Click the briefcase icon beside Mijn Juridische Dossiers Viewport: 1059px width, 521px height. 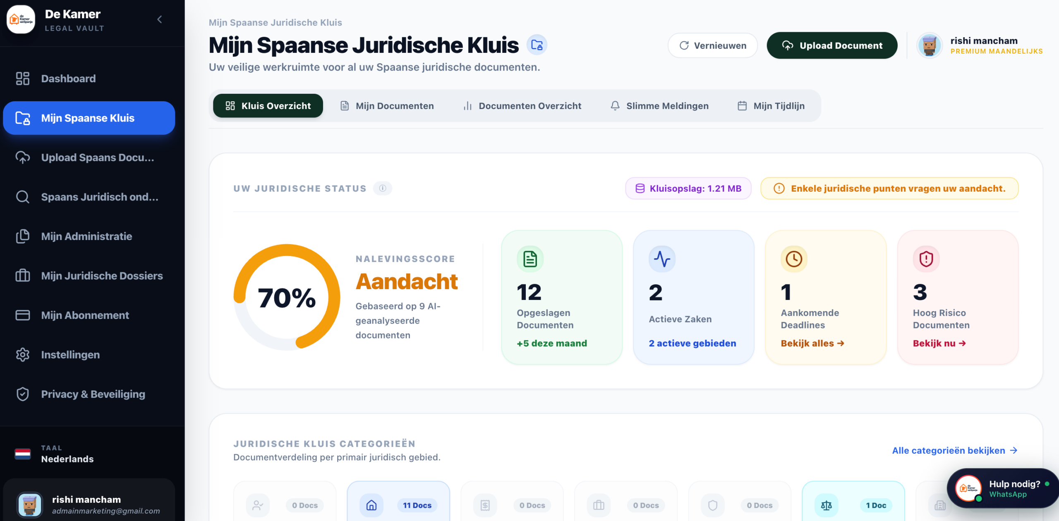coord(23,276)
